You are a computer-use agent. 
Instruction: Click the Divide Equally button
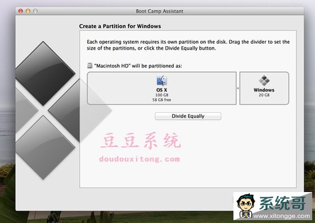(188, 116)
